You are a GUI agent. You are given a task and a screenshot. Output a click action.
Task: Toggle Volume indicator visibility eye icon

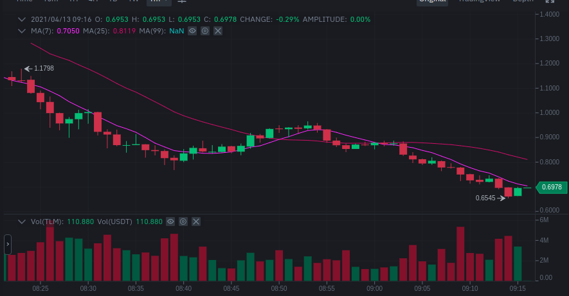click(170, 222)
